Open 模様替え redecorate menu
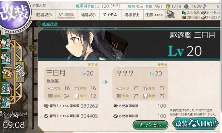Viewport: 222px width, 133px height. pyautogui.click(x=132, y=15)
